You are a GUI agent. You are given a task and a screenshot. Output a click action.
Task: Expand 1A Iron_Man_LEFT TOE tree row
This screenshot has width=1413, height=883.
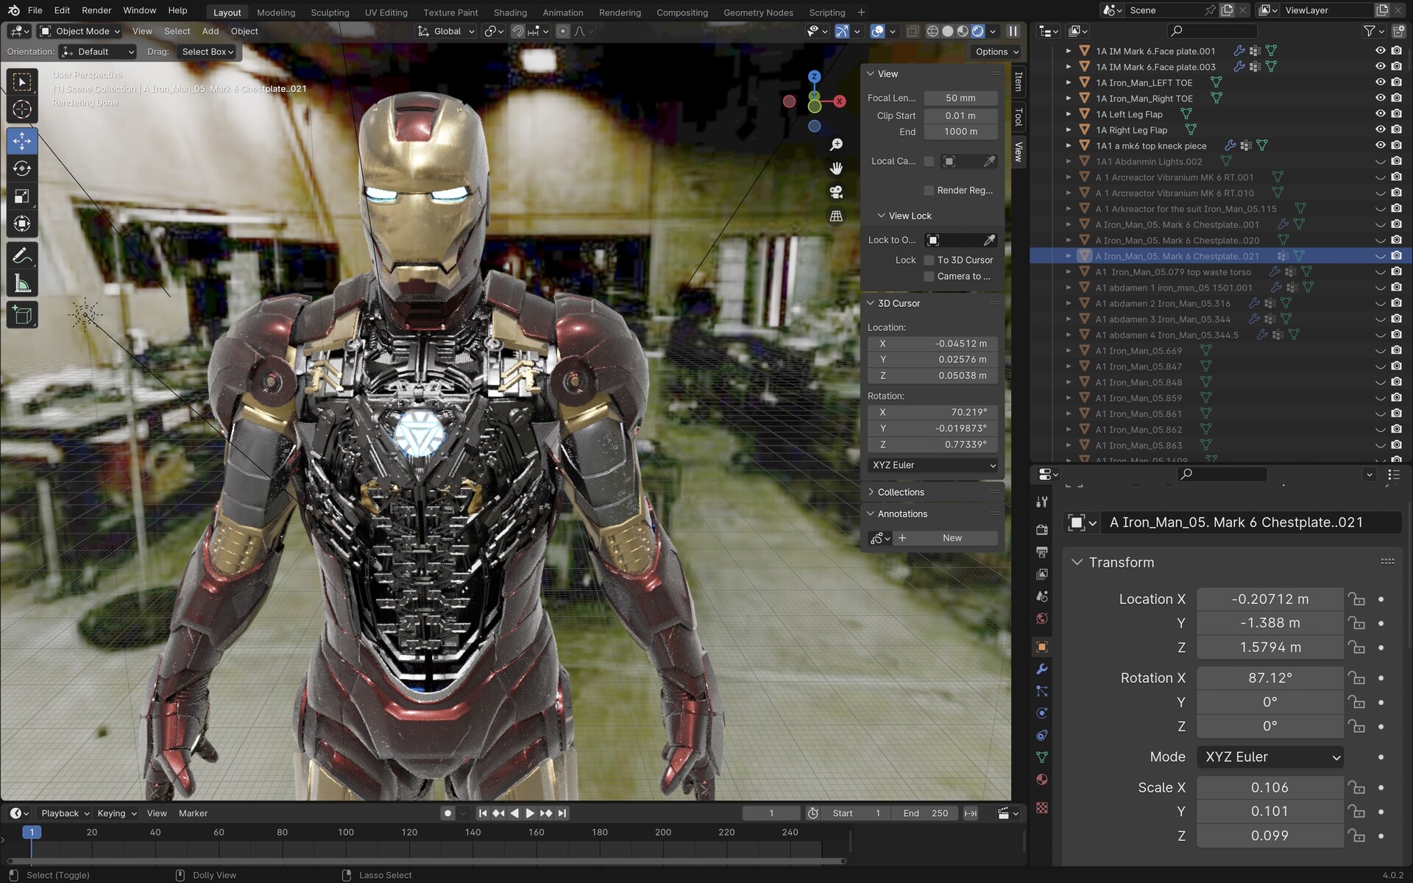(x=1069, y=82)
